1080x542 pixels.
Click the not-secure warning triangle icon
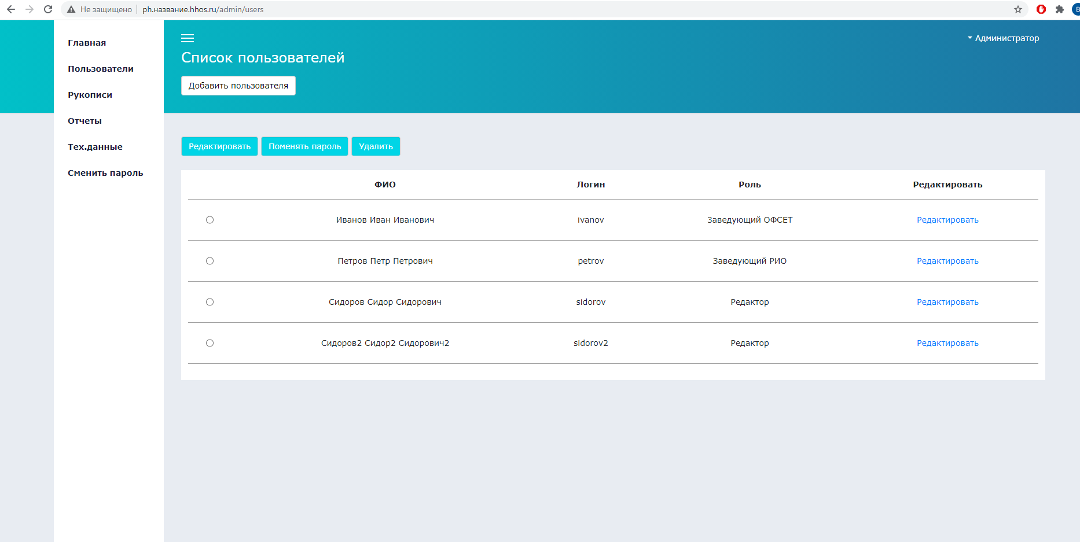pyautogui.click(x=71, y=9)
